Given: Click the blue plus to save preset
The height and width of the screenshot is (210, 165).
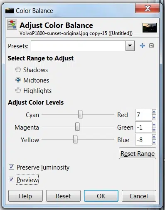Looking at the screenshot, I should click(142, 46).
